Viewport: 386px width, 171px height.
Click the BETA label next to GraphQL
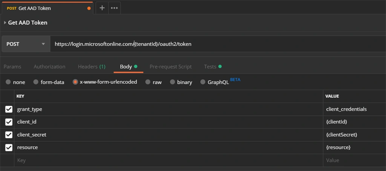coord(235,80)
